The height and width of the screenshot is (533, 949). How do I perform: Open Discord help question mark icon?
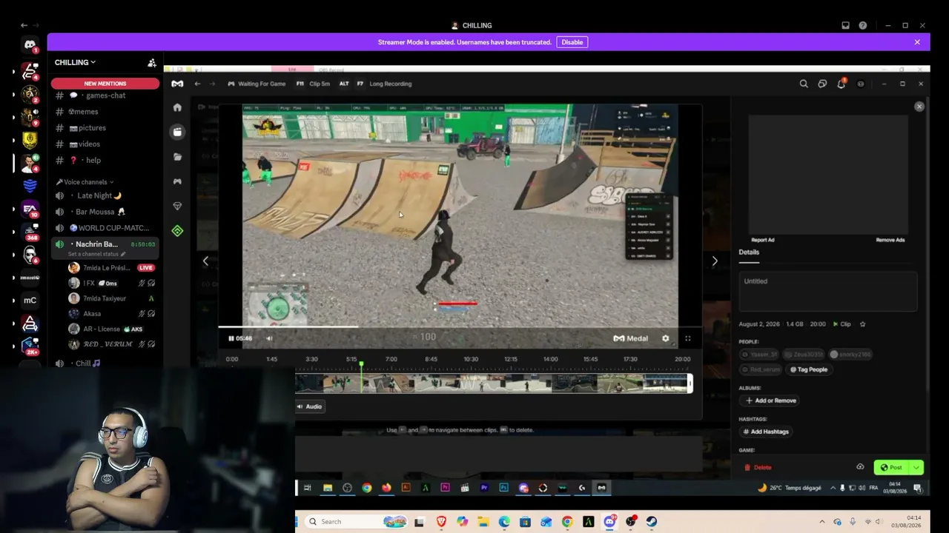tap(863, 25)
